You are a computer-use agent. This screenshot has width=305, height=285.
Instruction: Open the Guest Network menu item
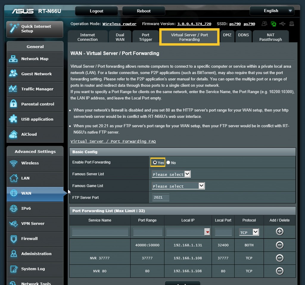pyautogui.click(x=35, y=74)
